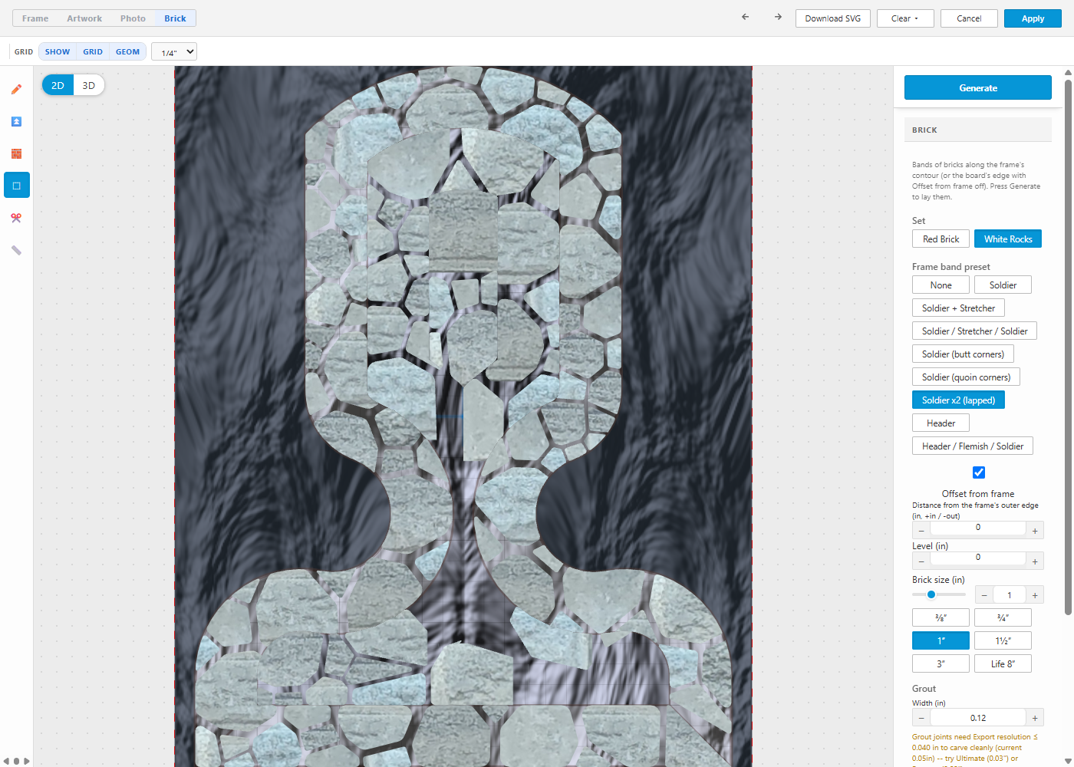Click the Level input field
Image resolution: width=1074 pixels, height=767 pixels.
[x=978, y=558]
